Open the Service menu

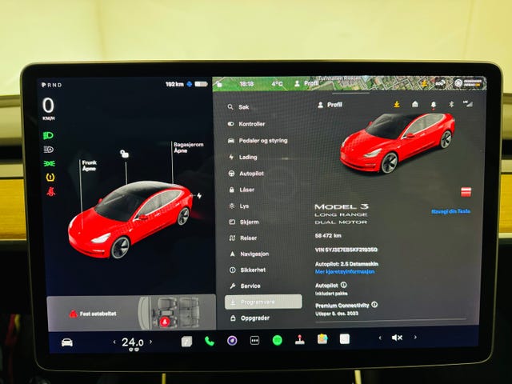pos(245,286)
